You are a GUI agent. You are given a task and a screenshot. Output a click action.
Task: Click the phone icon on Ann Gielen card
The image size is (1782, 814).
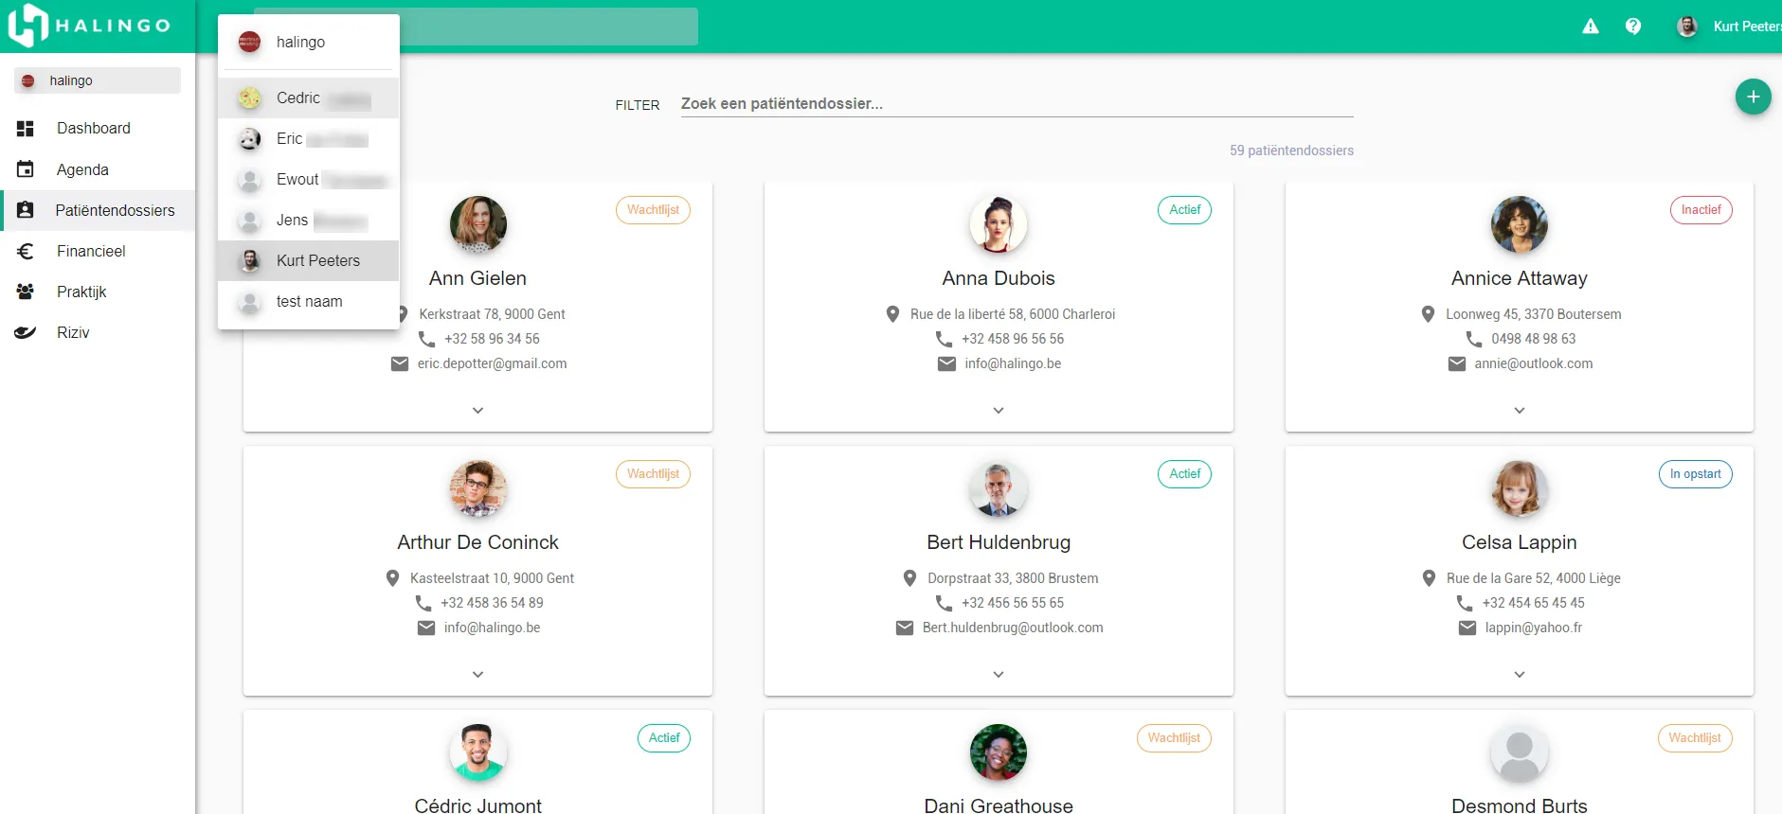[x=426, y=339]
